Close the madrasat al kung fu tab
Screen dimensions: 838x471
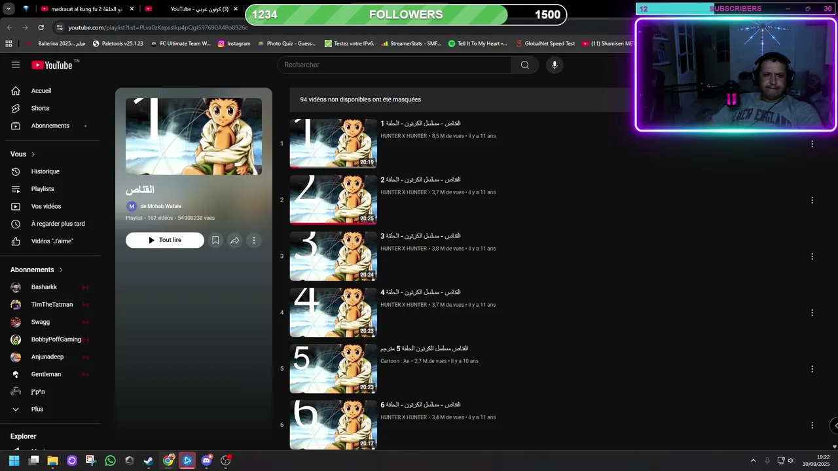point(132,9)
